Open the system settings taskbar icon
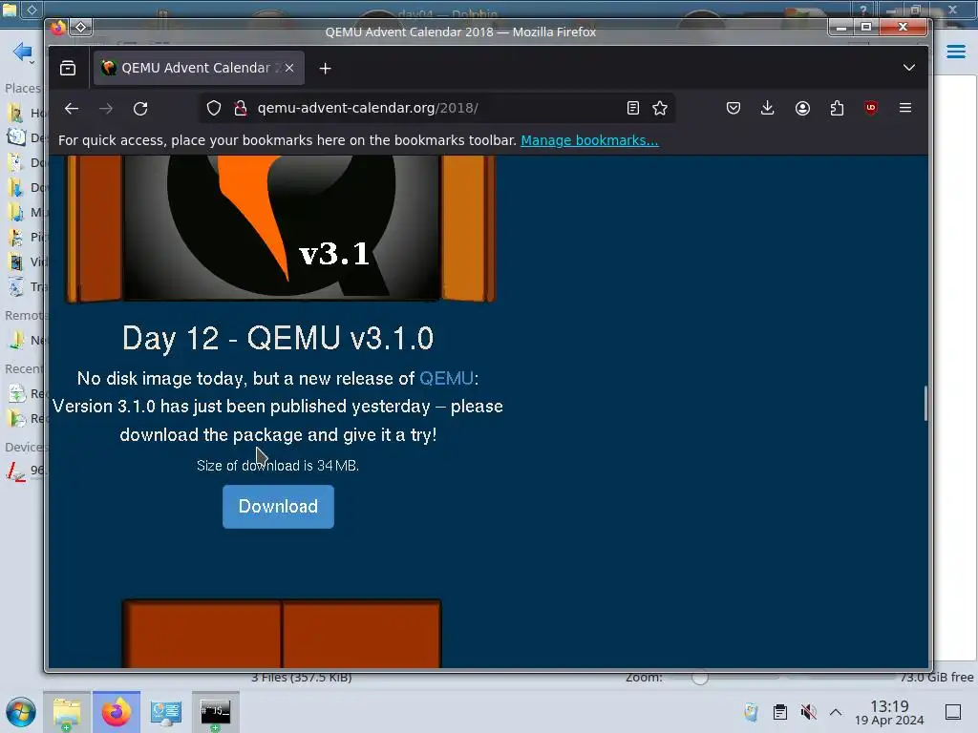 [166, 712]
